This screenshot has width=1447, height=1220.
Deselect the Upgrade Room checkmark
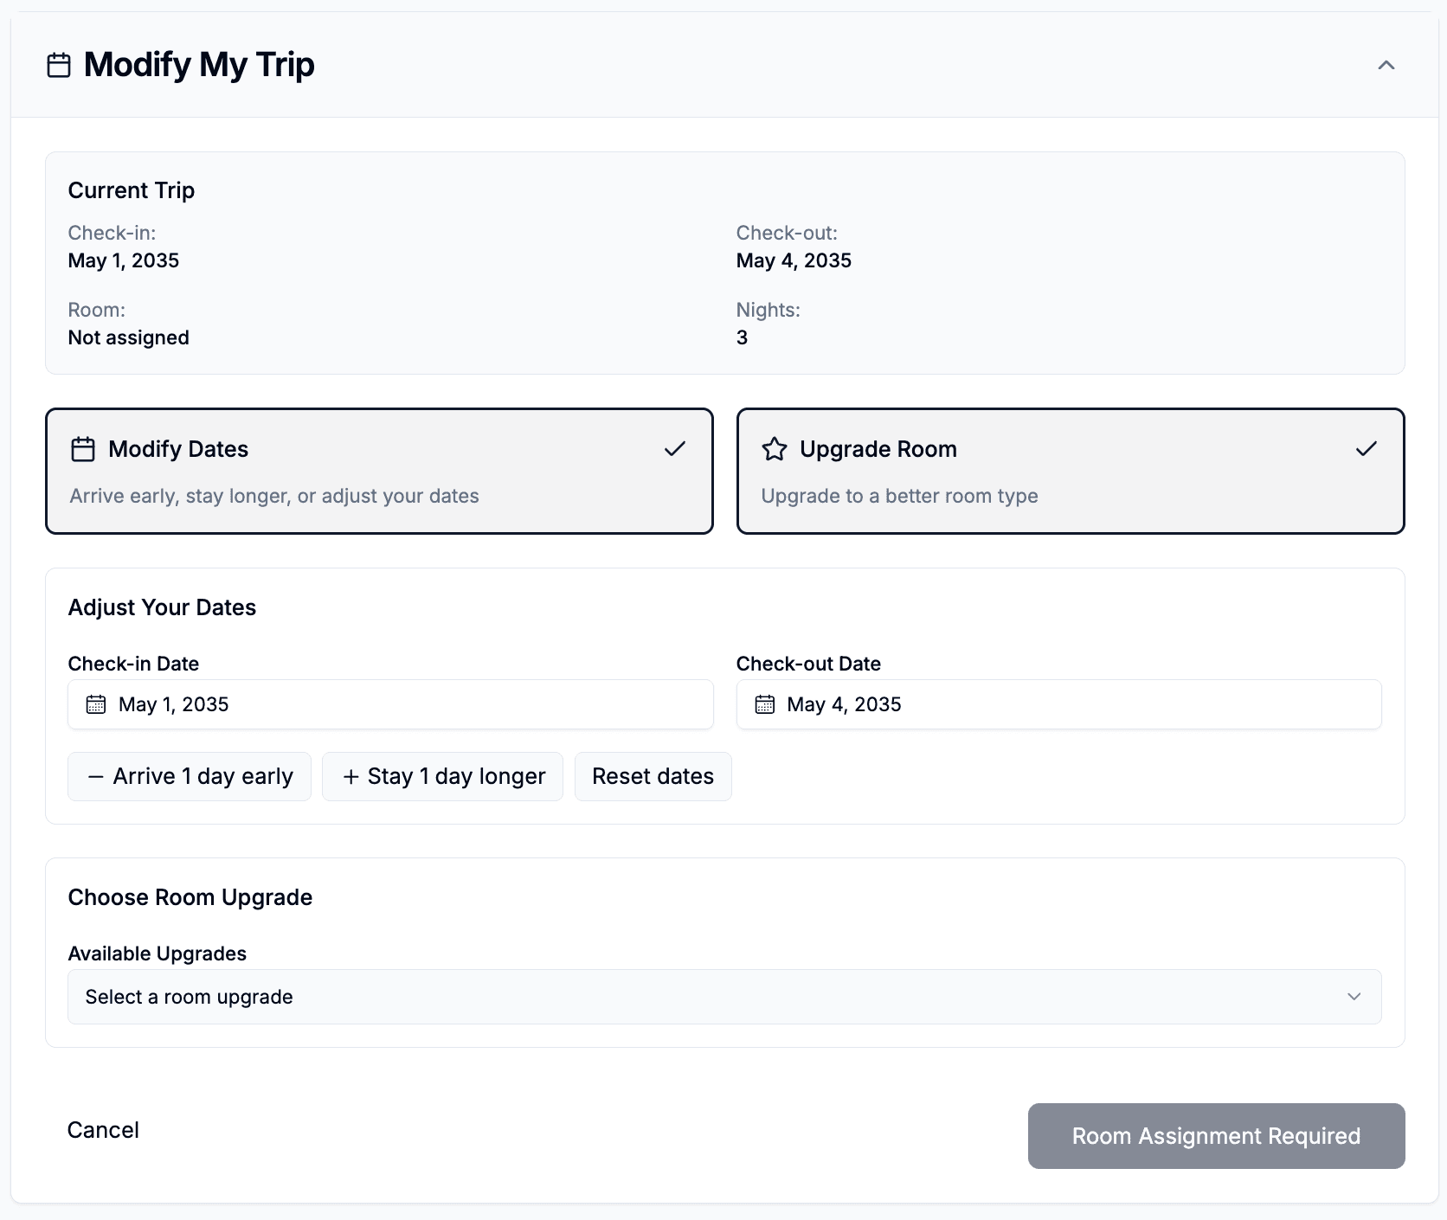(1366, 448)
